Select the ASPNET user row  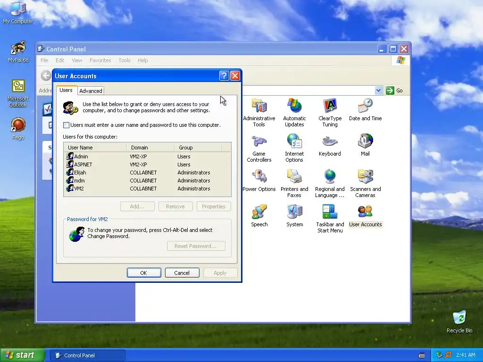click(147, 165)
